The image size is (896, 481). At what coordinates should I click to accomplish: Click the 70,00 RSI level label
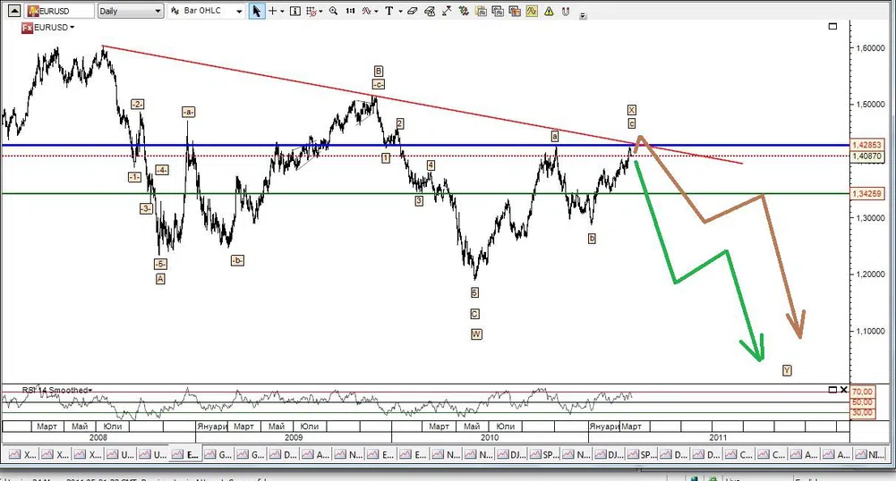coord(862,392)
